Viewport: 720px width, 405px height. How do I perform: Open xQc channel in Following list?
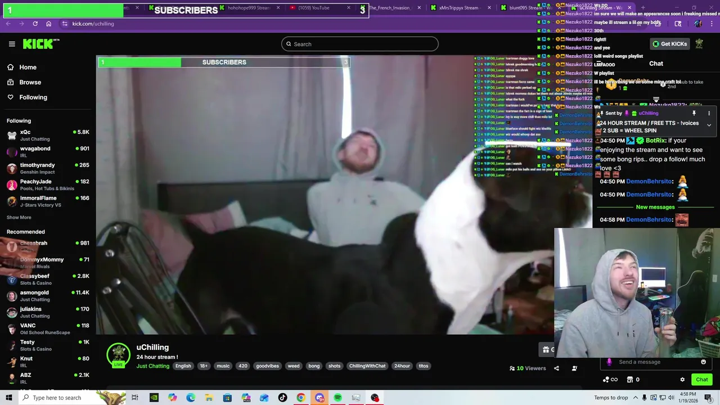pos(48,135)
